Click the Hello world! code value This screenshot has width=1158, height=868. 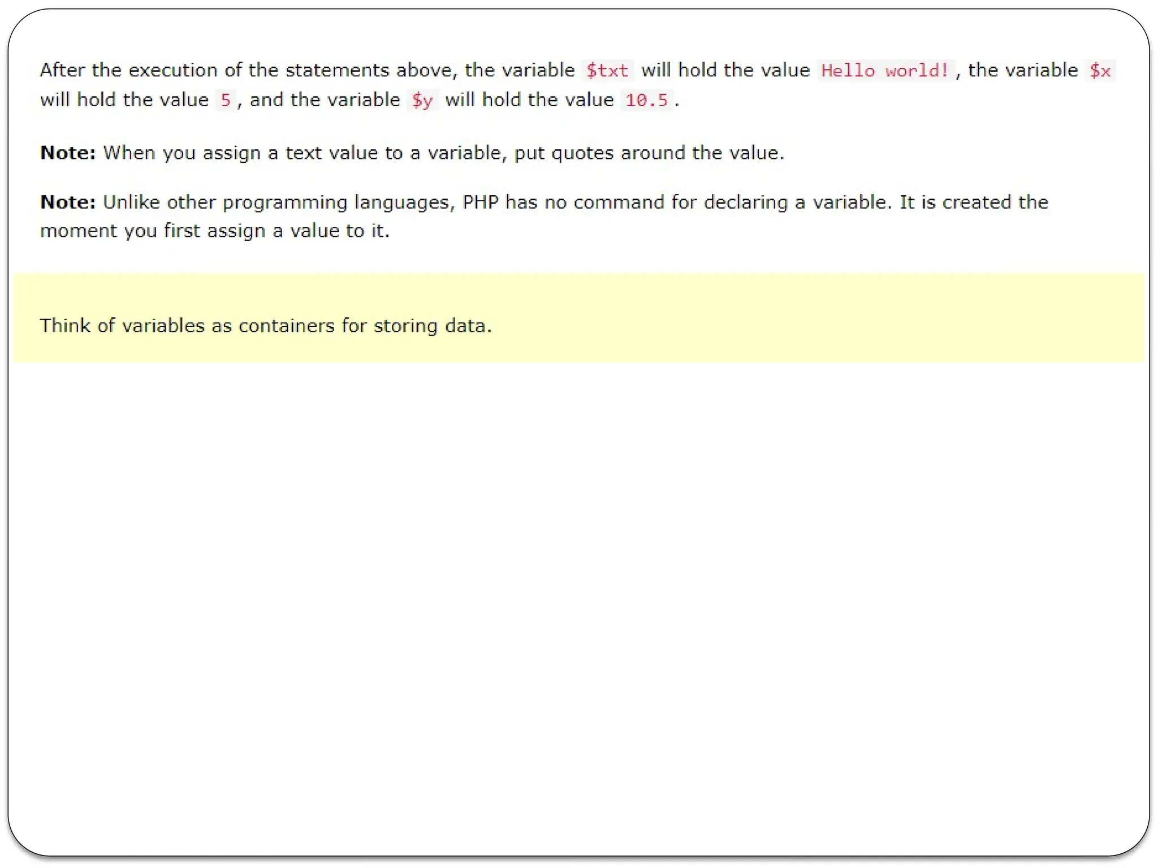pos(885,71)
